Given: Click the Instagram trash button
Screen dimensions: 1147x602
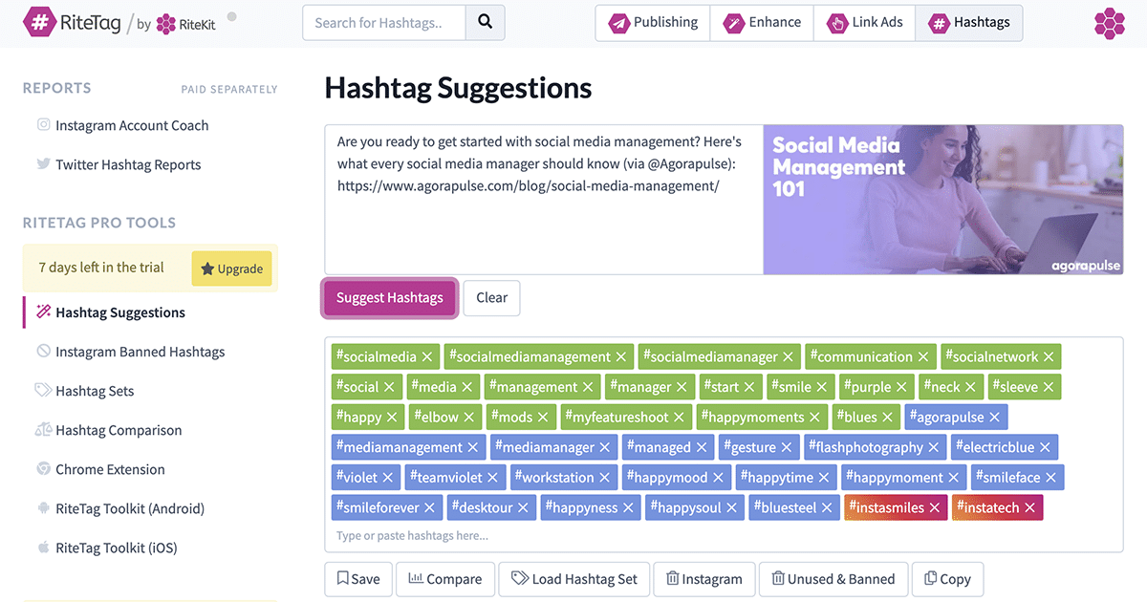Looking at the screenshot, I should pos(704,579).
